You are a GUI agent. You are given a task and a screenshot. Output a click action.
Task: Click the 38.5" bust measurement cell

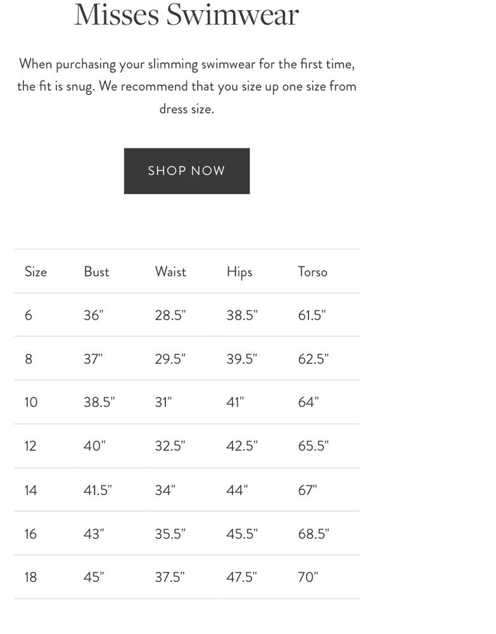pos(99,402)
